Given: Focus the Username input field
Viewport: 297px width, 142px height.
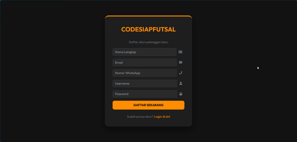Looking at the screenshot, I should coord(145,84).
